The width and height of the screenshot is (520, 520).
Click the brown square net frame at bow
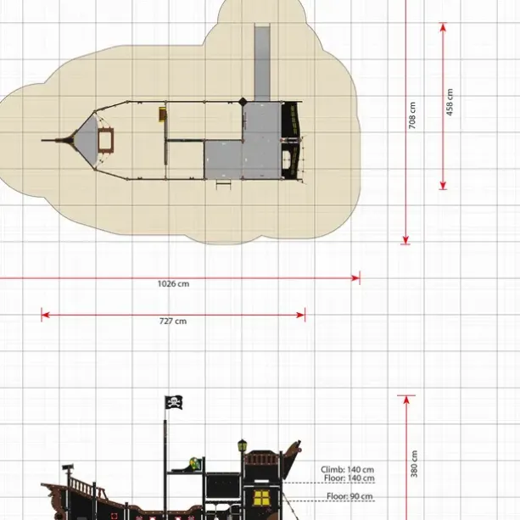105,140
